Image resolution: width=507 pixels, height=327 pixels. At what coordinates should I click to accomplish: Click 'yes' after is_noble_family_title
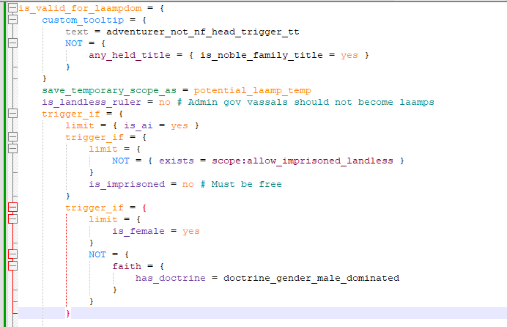tap(349, 55)
